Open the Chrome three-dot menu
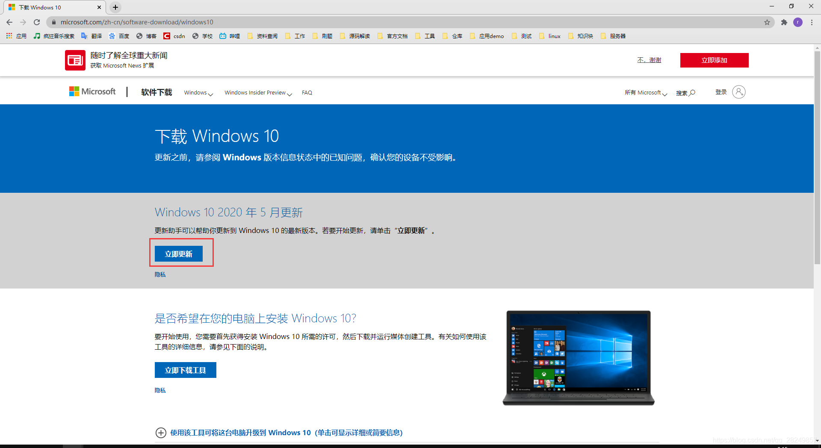 [812, 22]
